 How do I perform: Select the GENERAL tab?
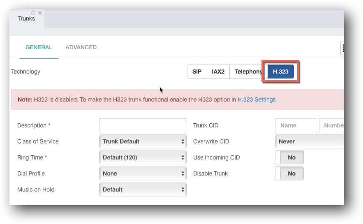tap(39, 47)
